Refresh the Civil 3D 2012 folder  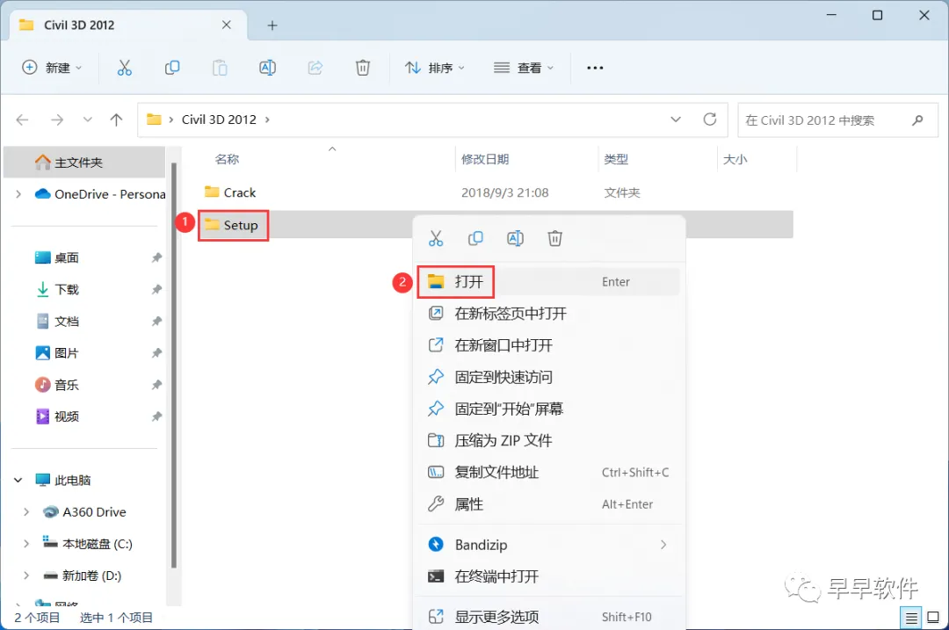pyautogui.click(x=710, y=119)
